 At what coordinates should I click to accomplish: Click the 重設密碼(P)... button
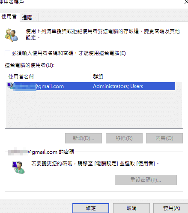coord(146,180)
